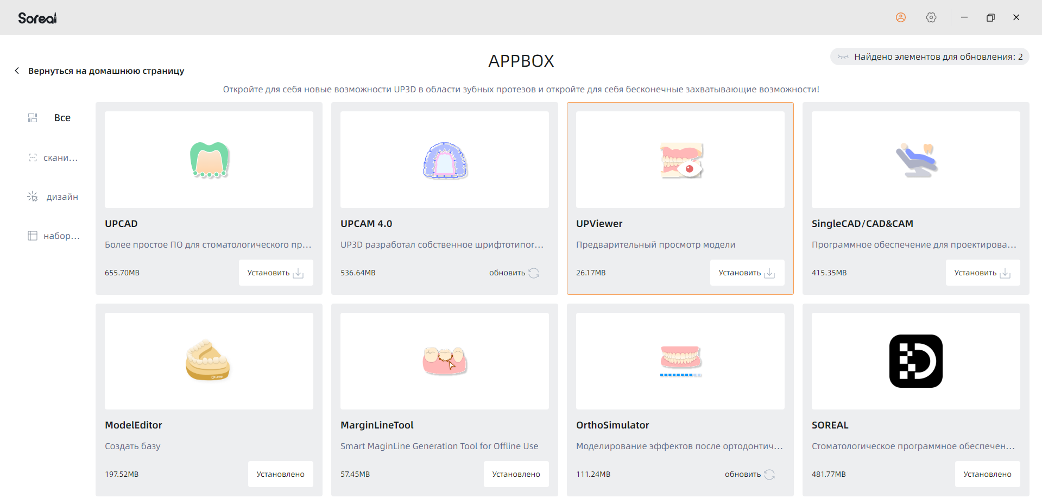Click the SingleCAD/CAD&CAM app title
The image size is (1042, 498).
pos(862,224)
